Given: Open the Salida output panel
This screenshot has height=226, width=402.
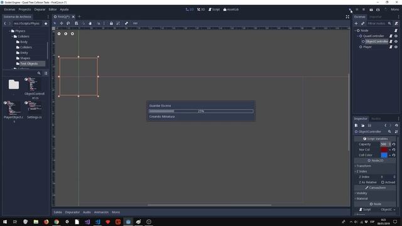Looking at the screenshot, I should click(x=58, y=212).
